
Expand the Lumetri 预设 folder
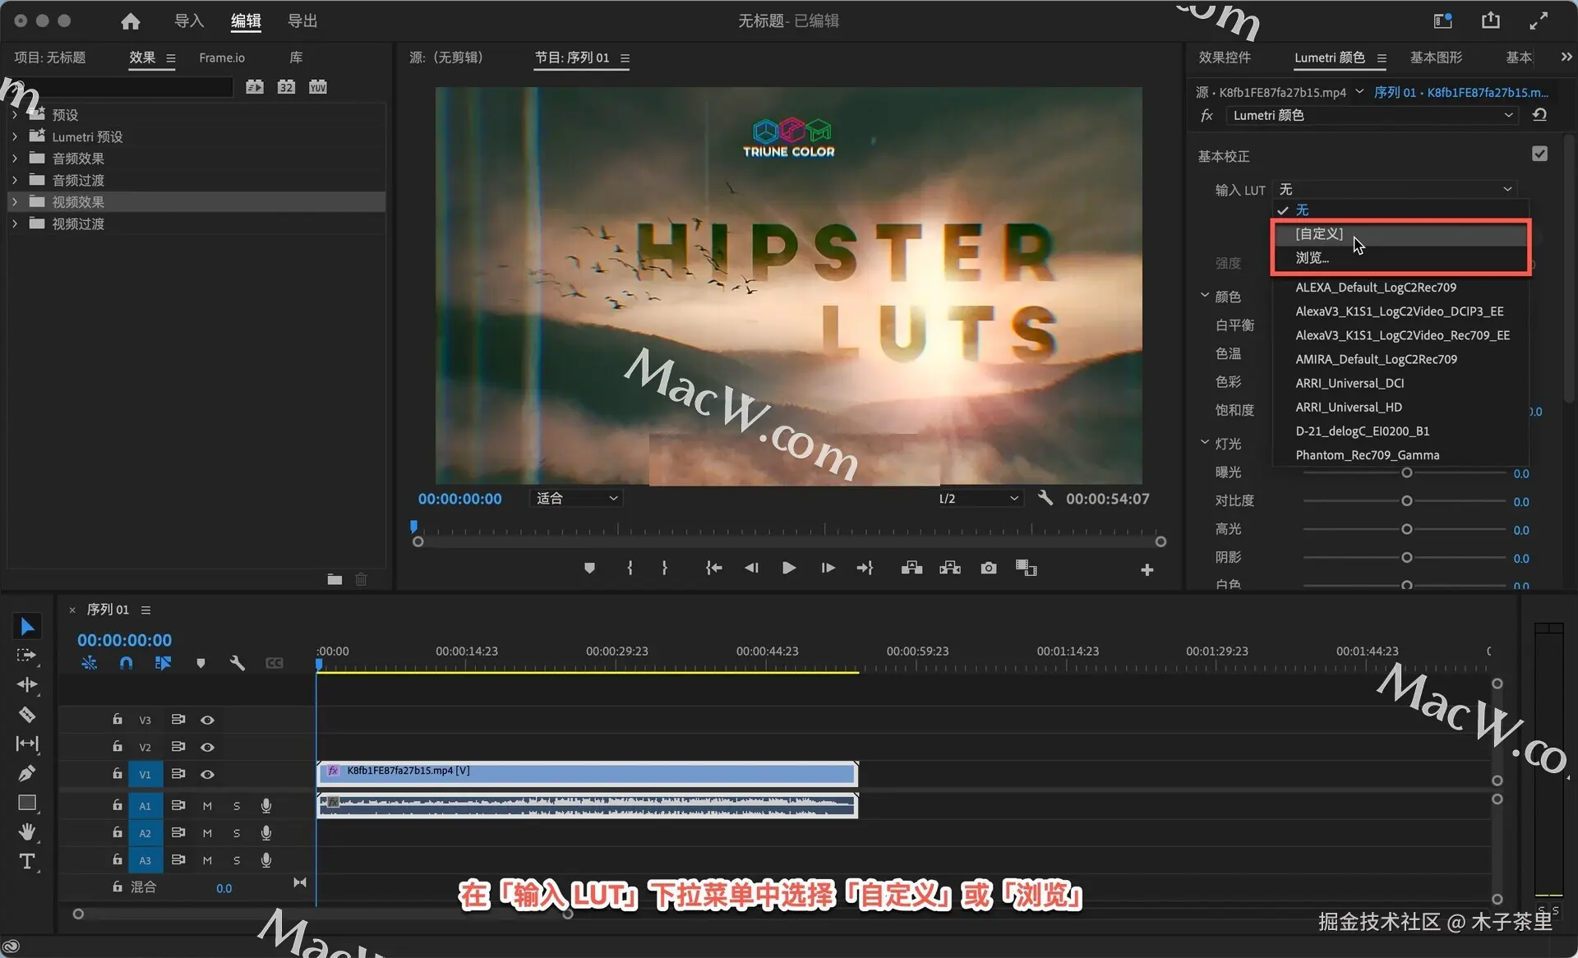pos(15,136)
